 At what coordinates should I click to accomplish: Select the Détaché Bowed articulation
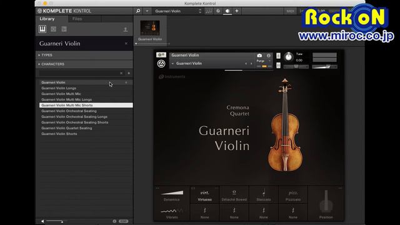click(x=234, y=196)
